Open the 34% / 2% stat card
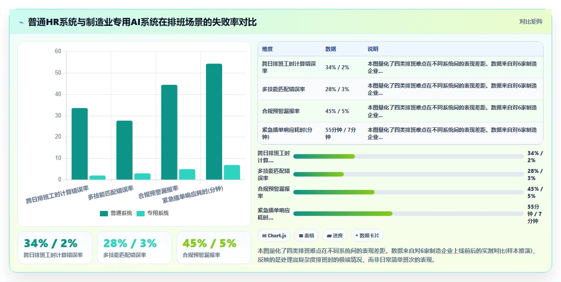561x282 pixels. tap(55, 248)
